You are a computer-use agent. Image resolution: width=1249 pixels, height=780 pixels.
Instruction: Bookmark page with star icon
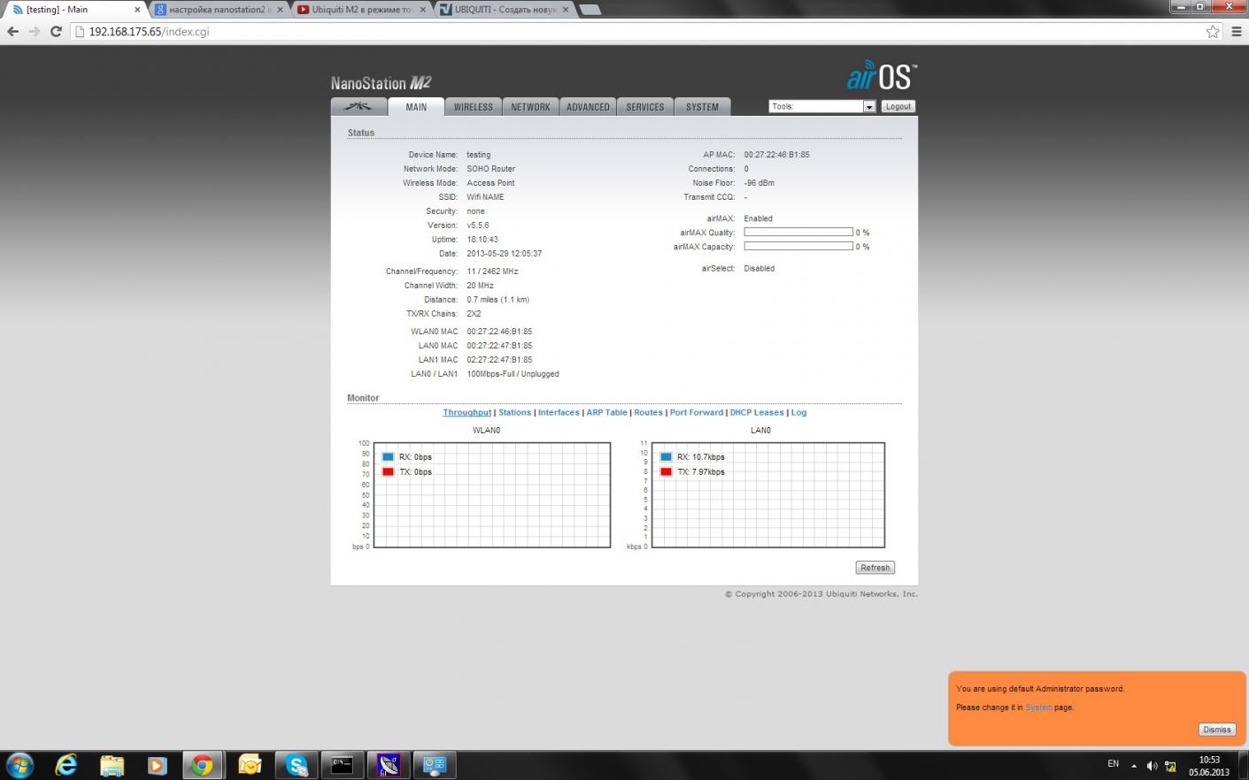click(1213, 32)
